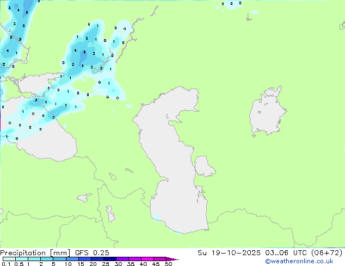Click the '10' legend scale label
This screenshot has width=345, height=266.
(68, 264)
